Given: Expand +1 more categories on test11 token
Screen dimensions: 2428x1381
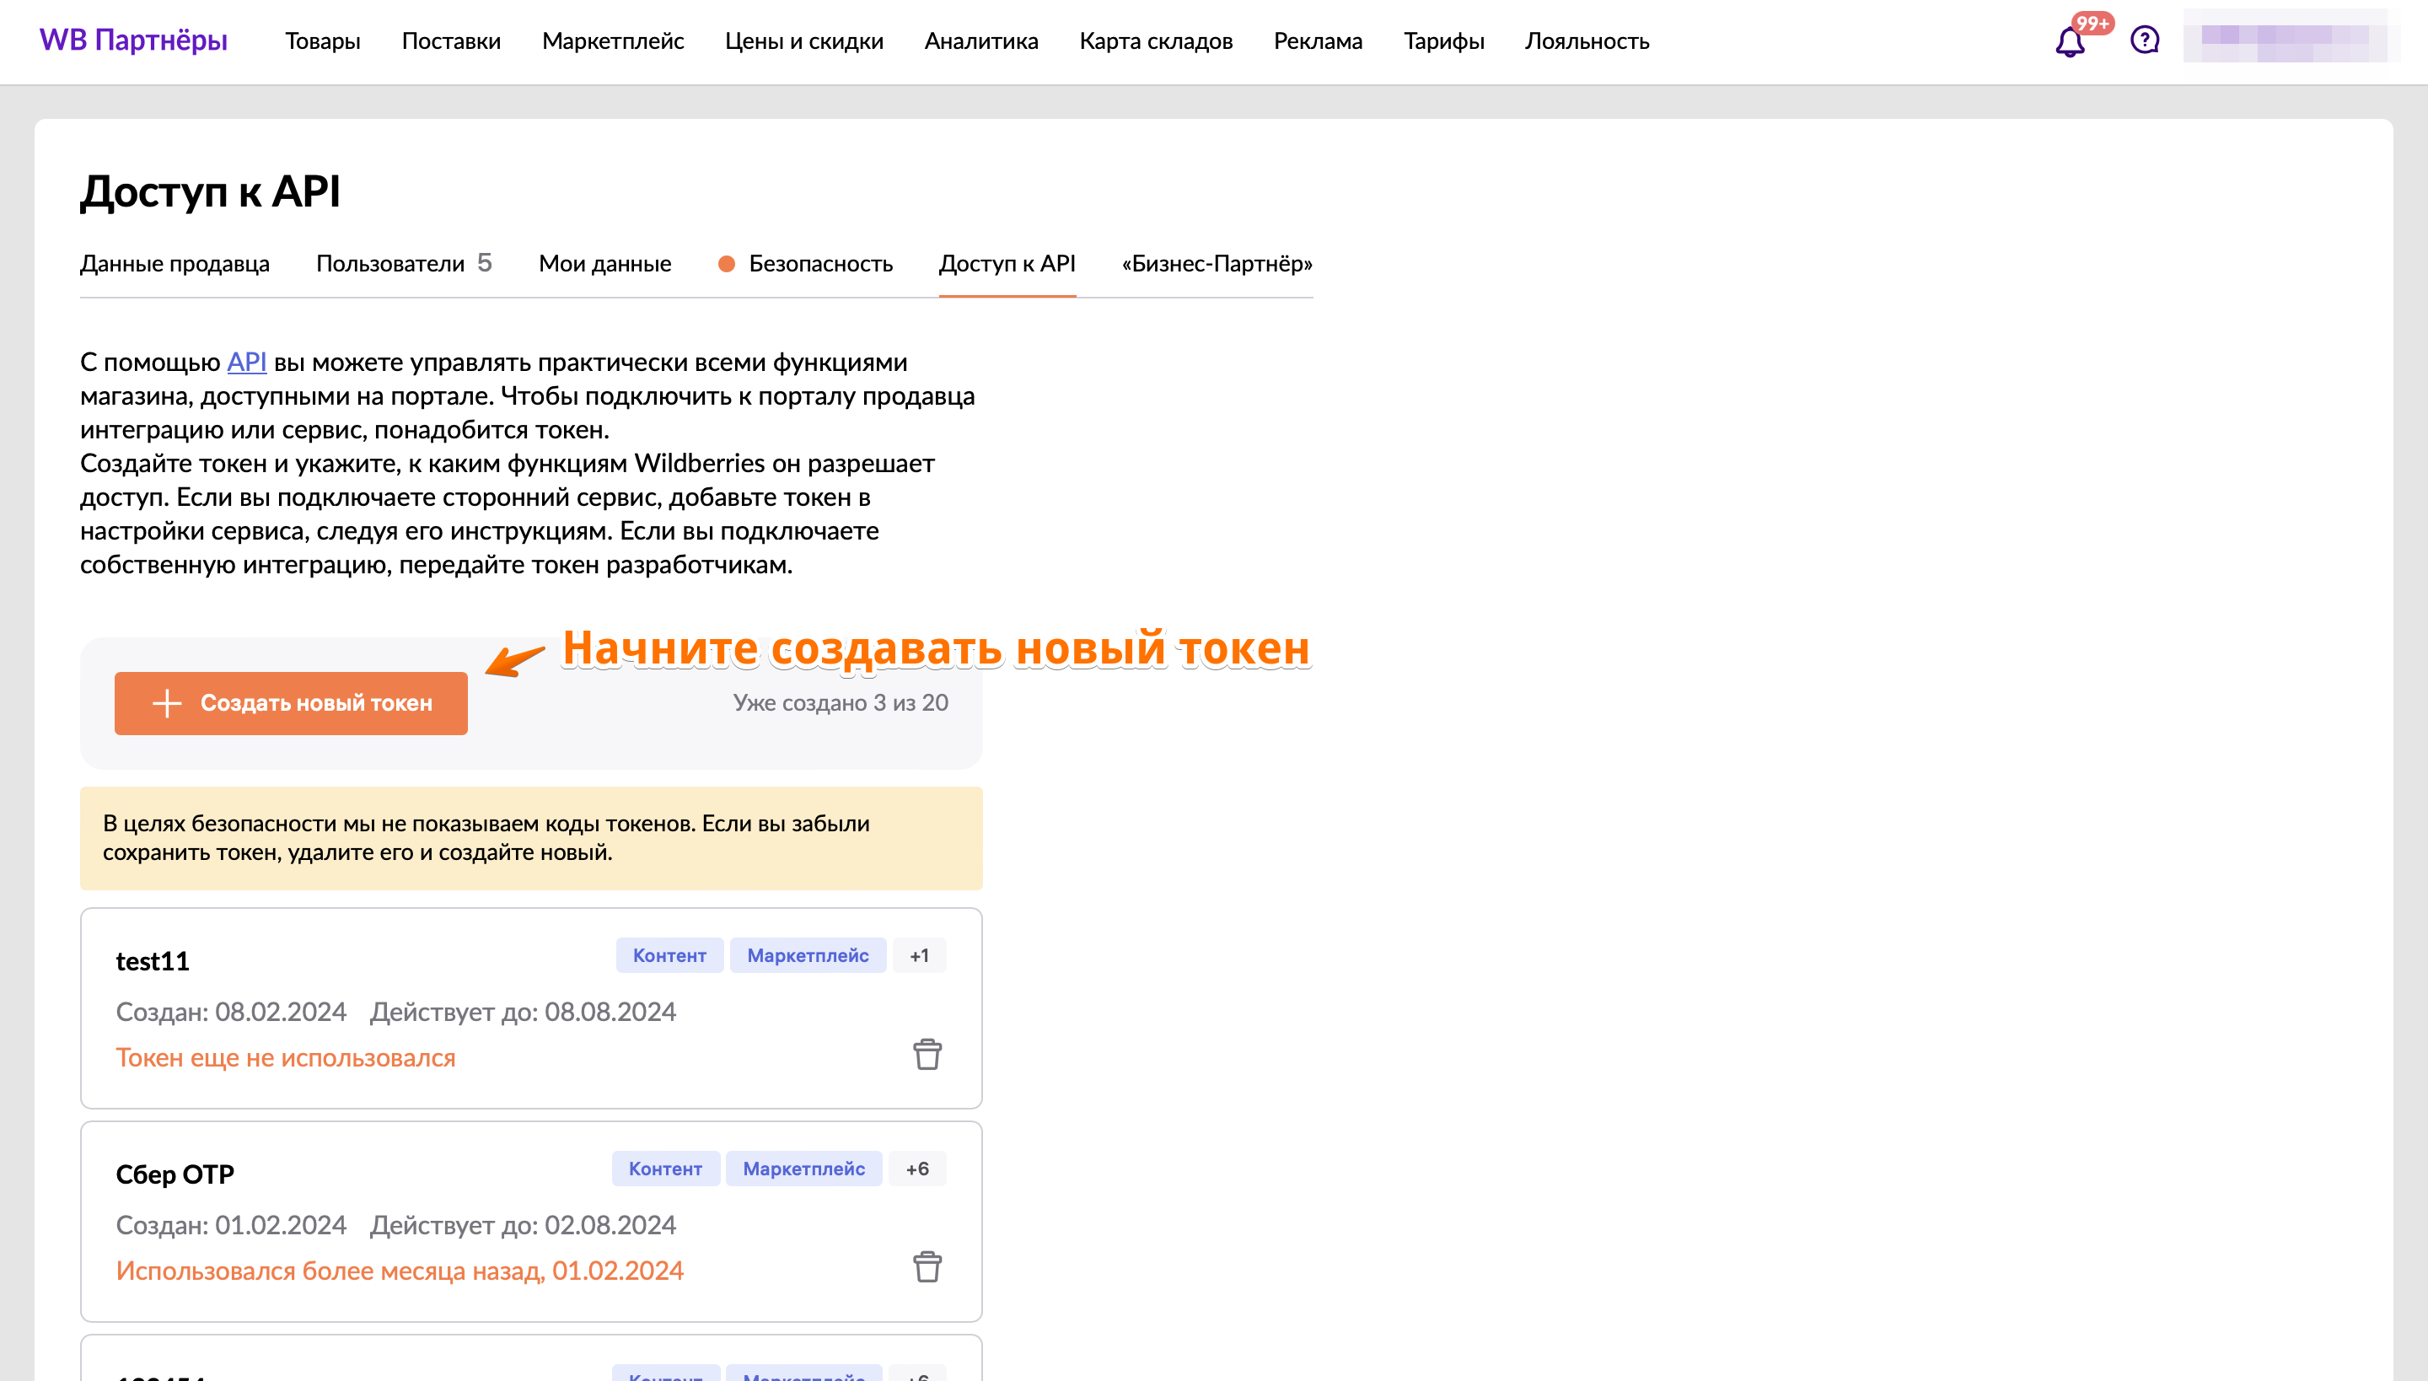Looking at the screenshot, I should click(918, 955).
